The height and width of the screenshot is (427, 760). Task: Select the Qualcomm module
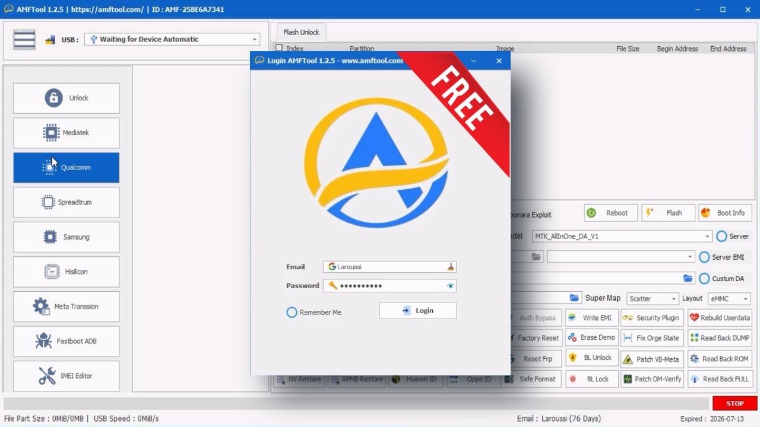66,167
